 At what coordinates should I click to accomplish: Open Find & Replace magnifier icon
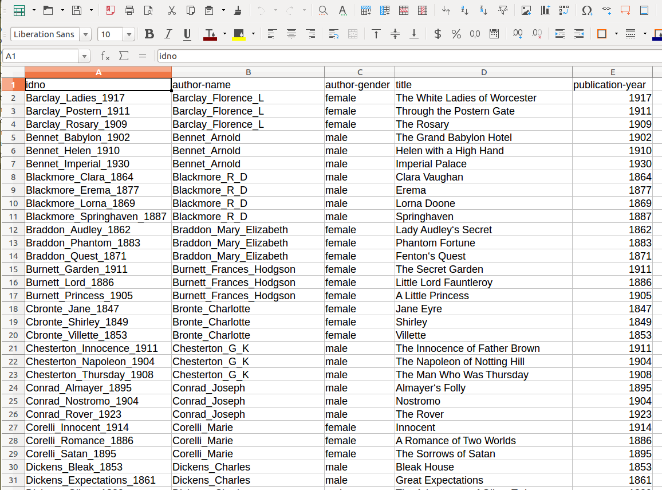(323, 10)
